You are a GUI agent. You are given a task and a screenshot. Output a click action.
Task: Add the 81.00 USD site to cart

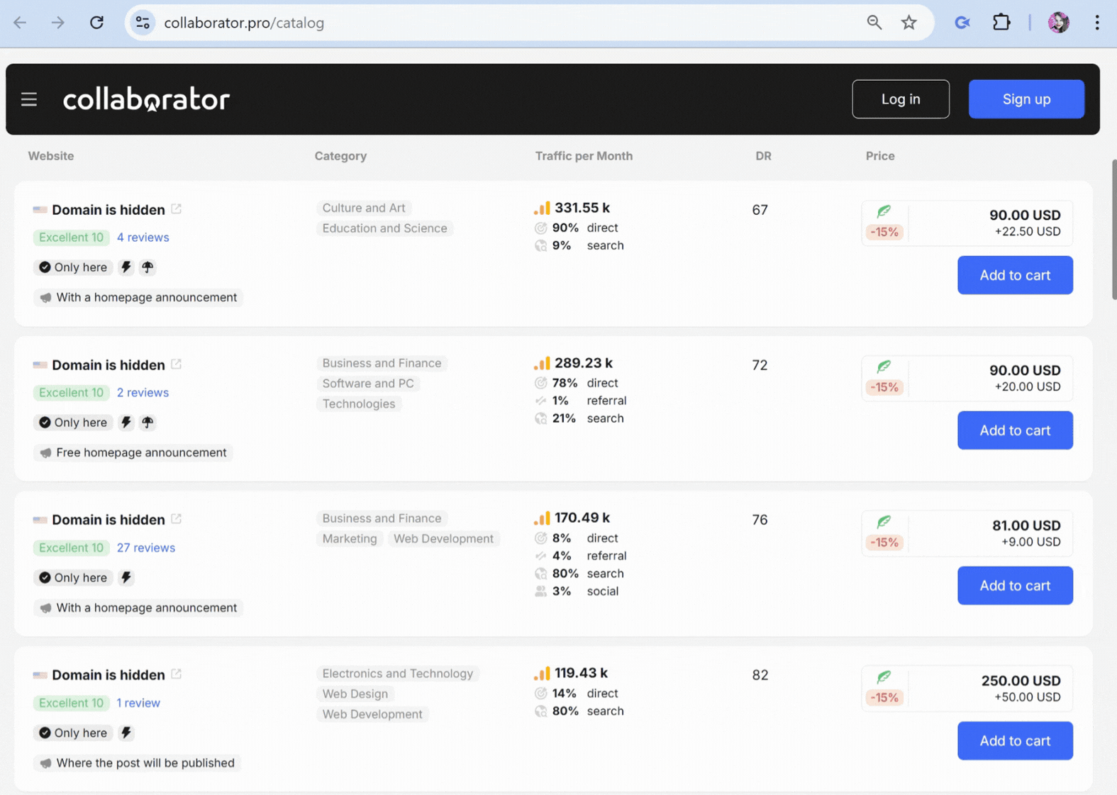(x=1014, y=586)
